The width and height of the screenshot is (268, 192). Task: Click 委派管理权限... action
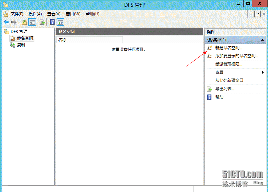tap(229, 64)
